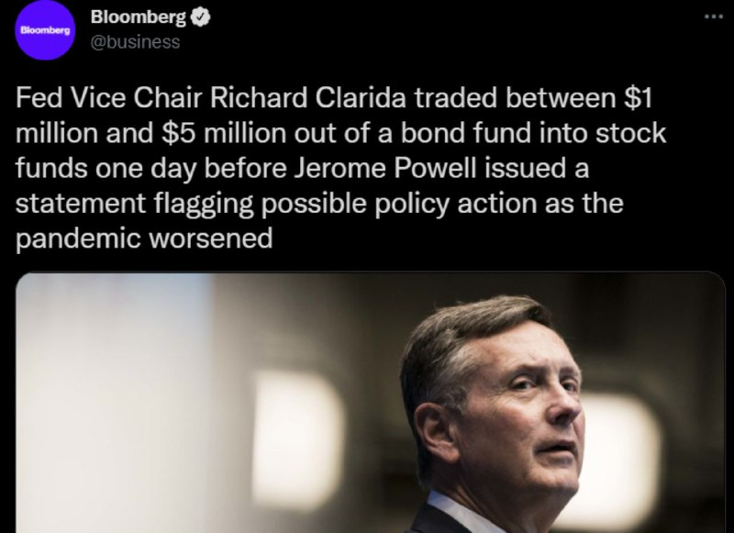Click the phrase policy action in tweet
Viewport: 734px width, 533px height.
(456, 204)
